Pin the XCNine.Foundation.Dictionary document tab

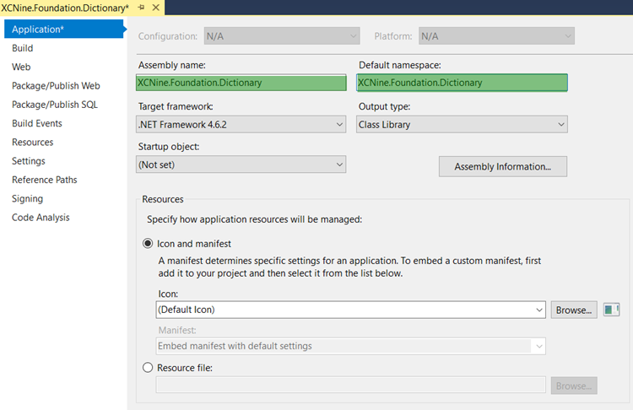coord(141,8)
